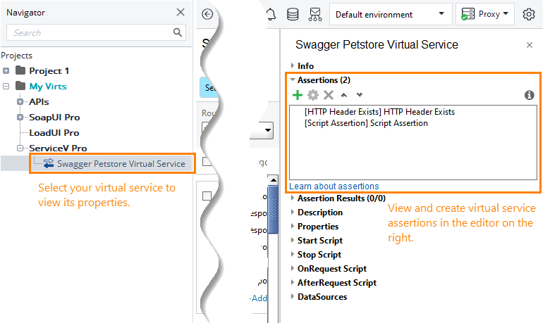550x323 pixels.
Task: Select the APIs tree item
Action: (x=39, y=102)
